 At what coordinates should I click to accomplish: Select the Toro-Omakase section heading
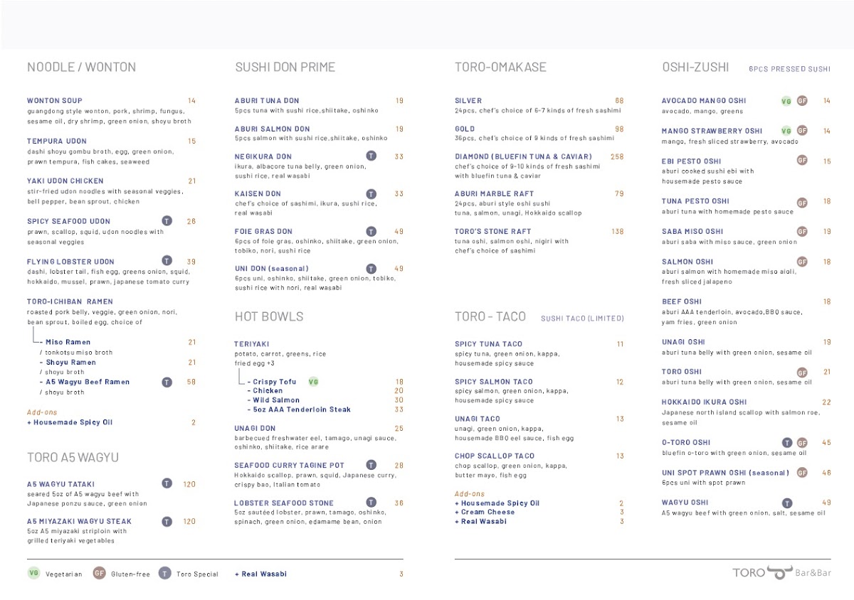[500, 68]
